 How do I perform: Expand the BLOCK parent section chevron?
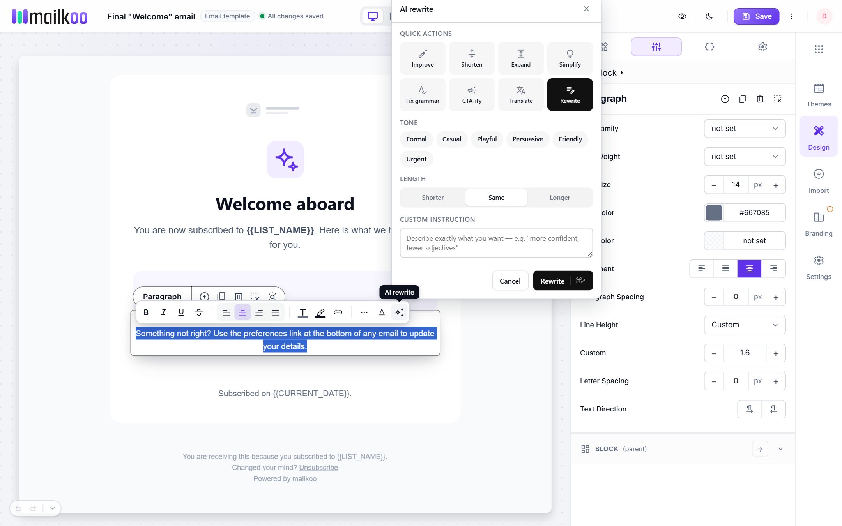coord(780,449)
